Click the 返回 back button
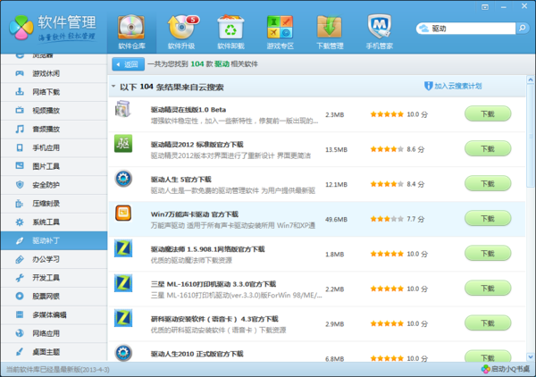This screenshot has width=536, height=377. 128,64
